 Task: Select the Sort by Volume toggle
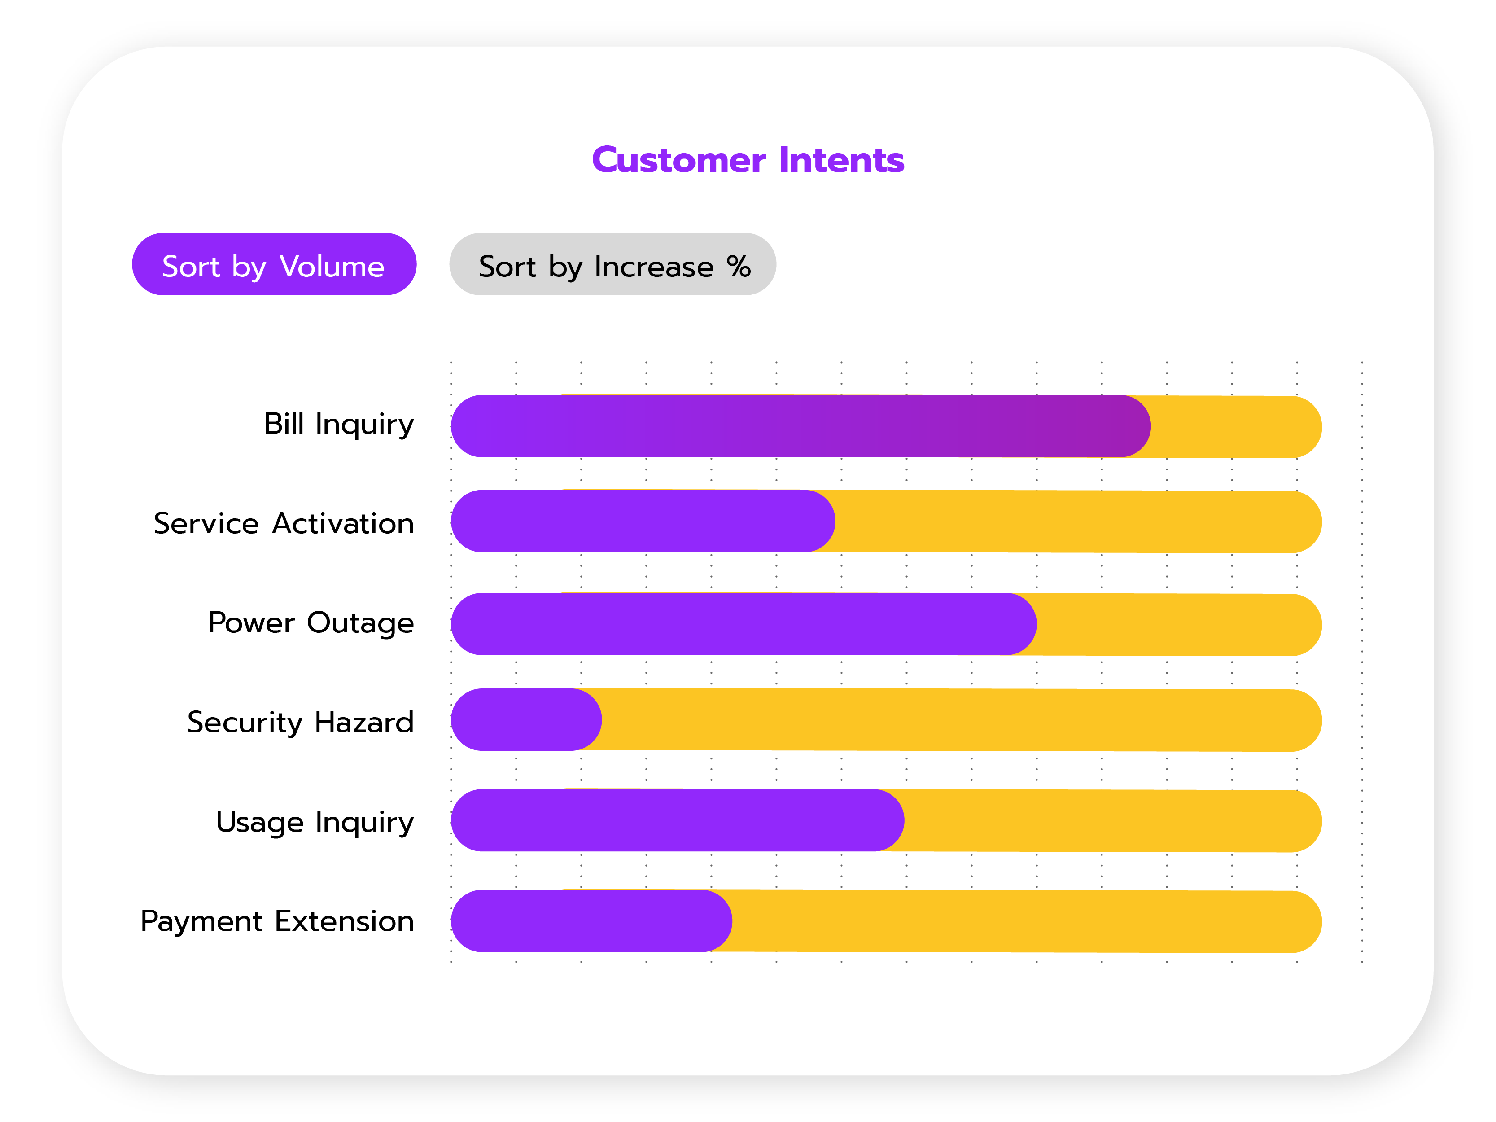[274, 264]
